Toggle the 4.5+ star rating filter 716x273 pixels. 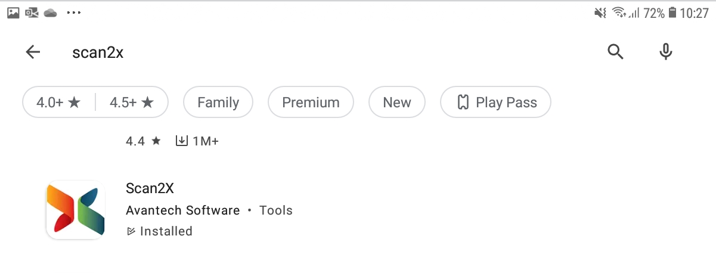pyautogui.click(x=132, y=103)
